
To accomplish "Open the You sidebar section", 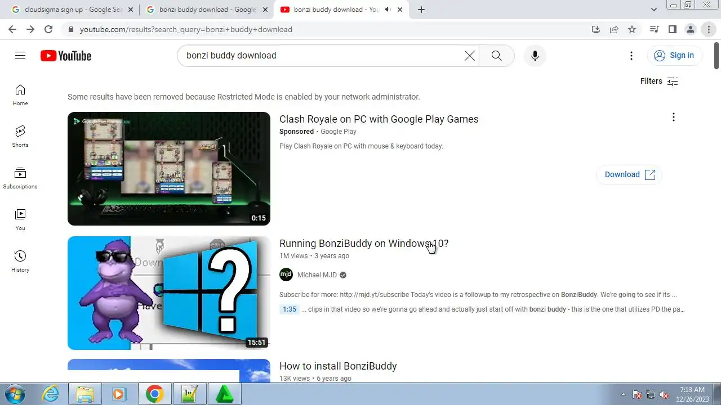I will pos(20,220).
